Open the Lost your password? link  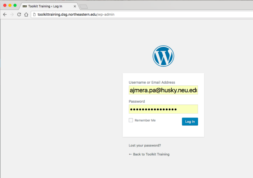pyautogui.click(x=145, y=145)
